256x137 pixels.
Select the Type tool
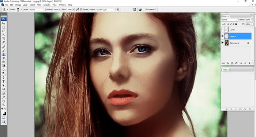click(3, 81)
